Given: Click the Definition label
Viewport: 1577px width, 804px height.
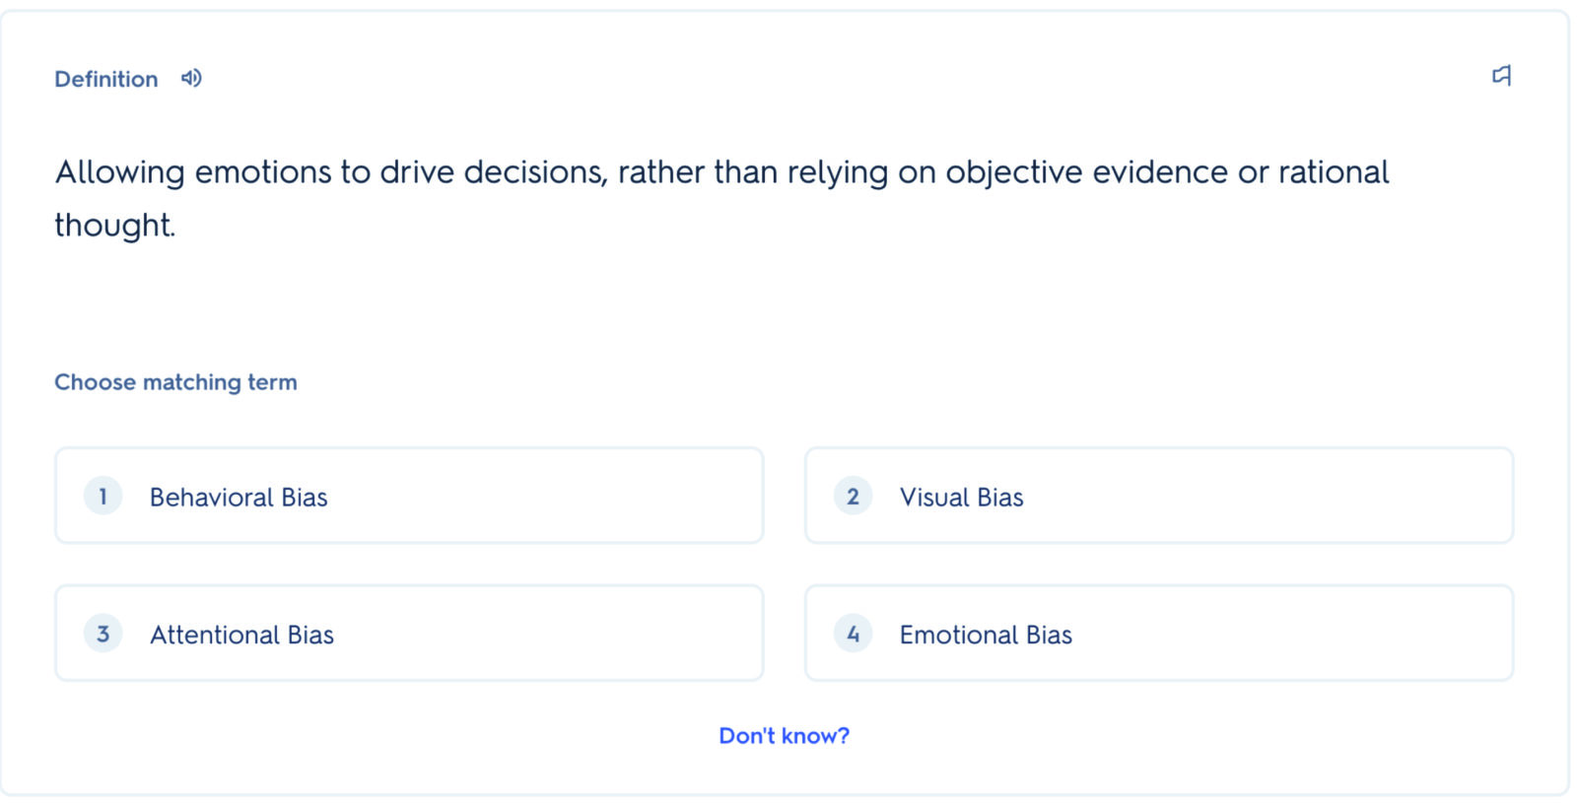Looking at the screenshot, I should pyautogui.click(x=105, y=79).
